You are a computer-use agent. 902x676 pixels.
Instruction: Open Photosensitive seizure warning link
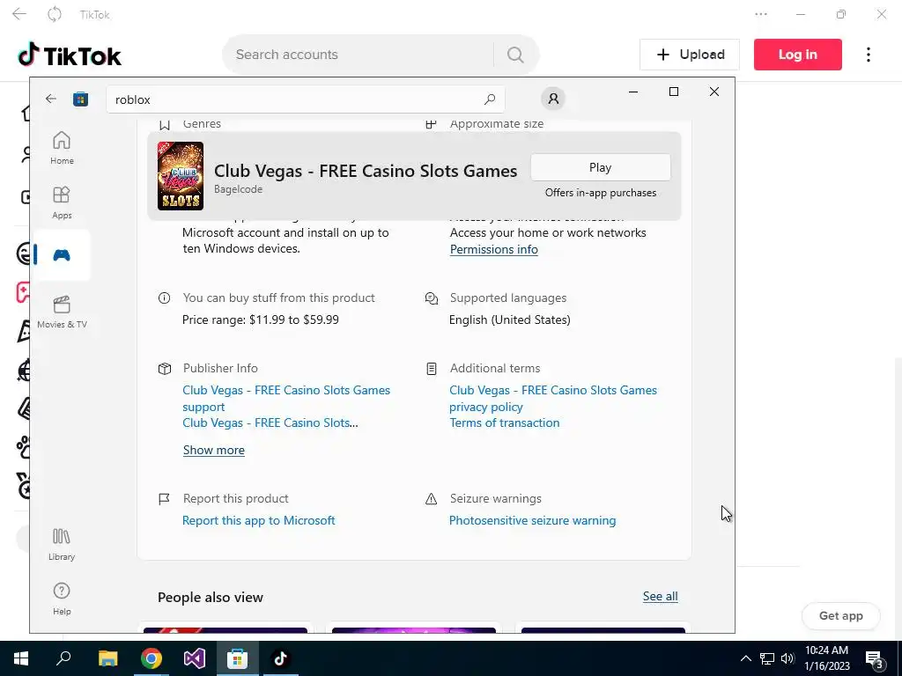click(532, 520)
